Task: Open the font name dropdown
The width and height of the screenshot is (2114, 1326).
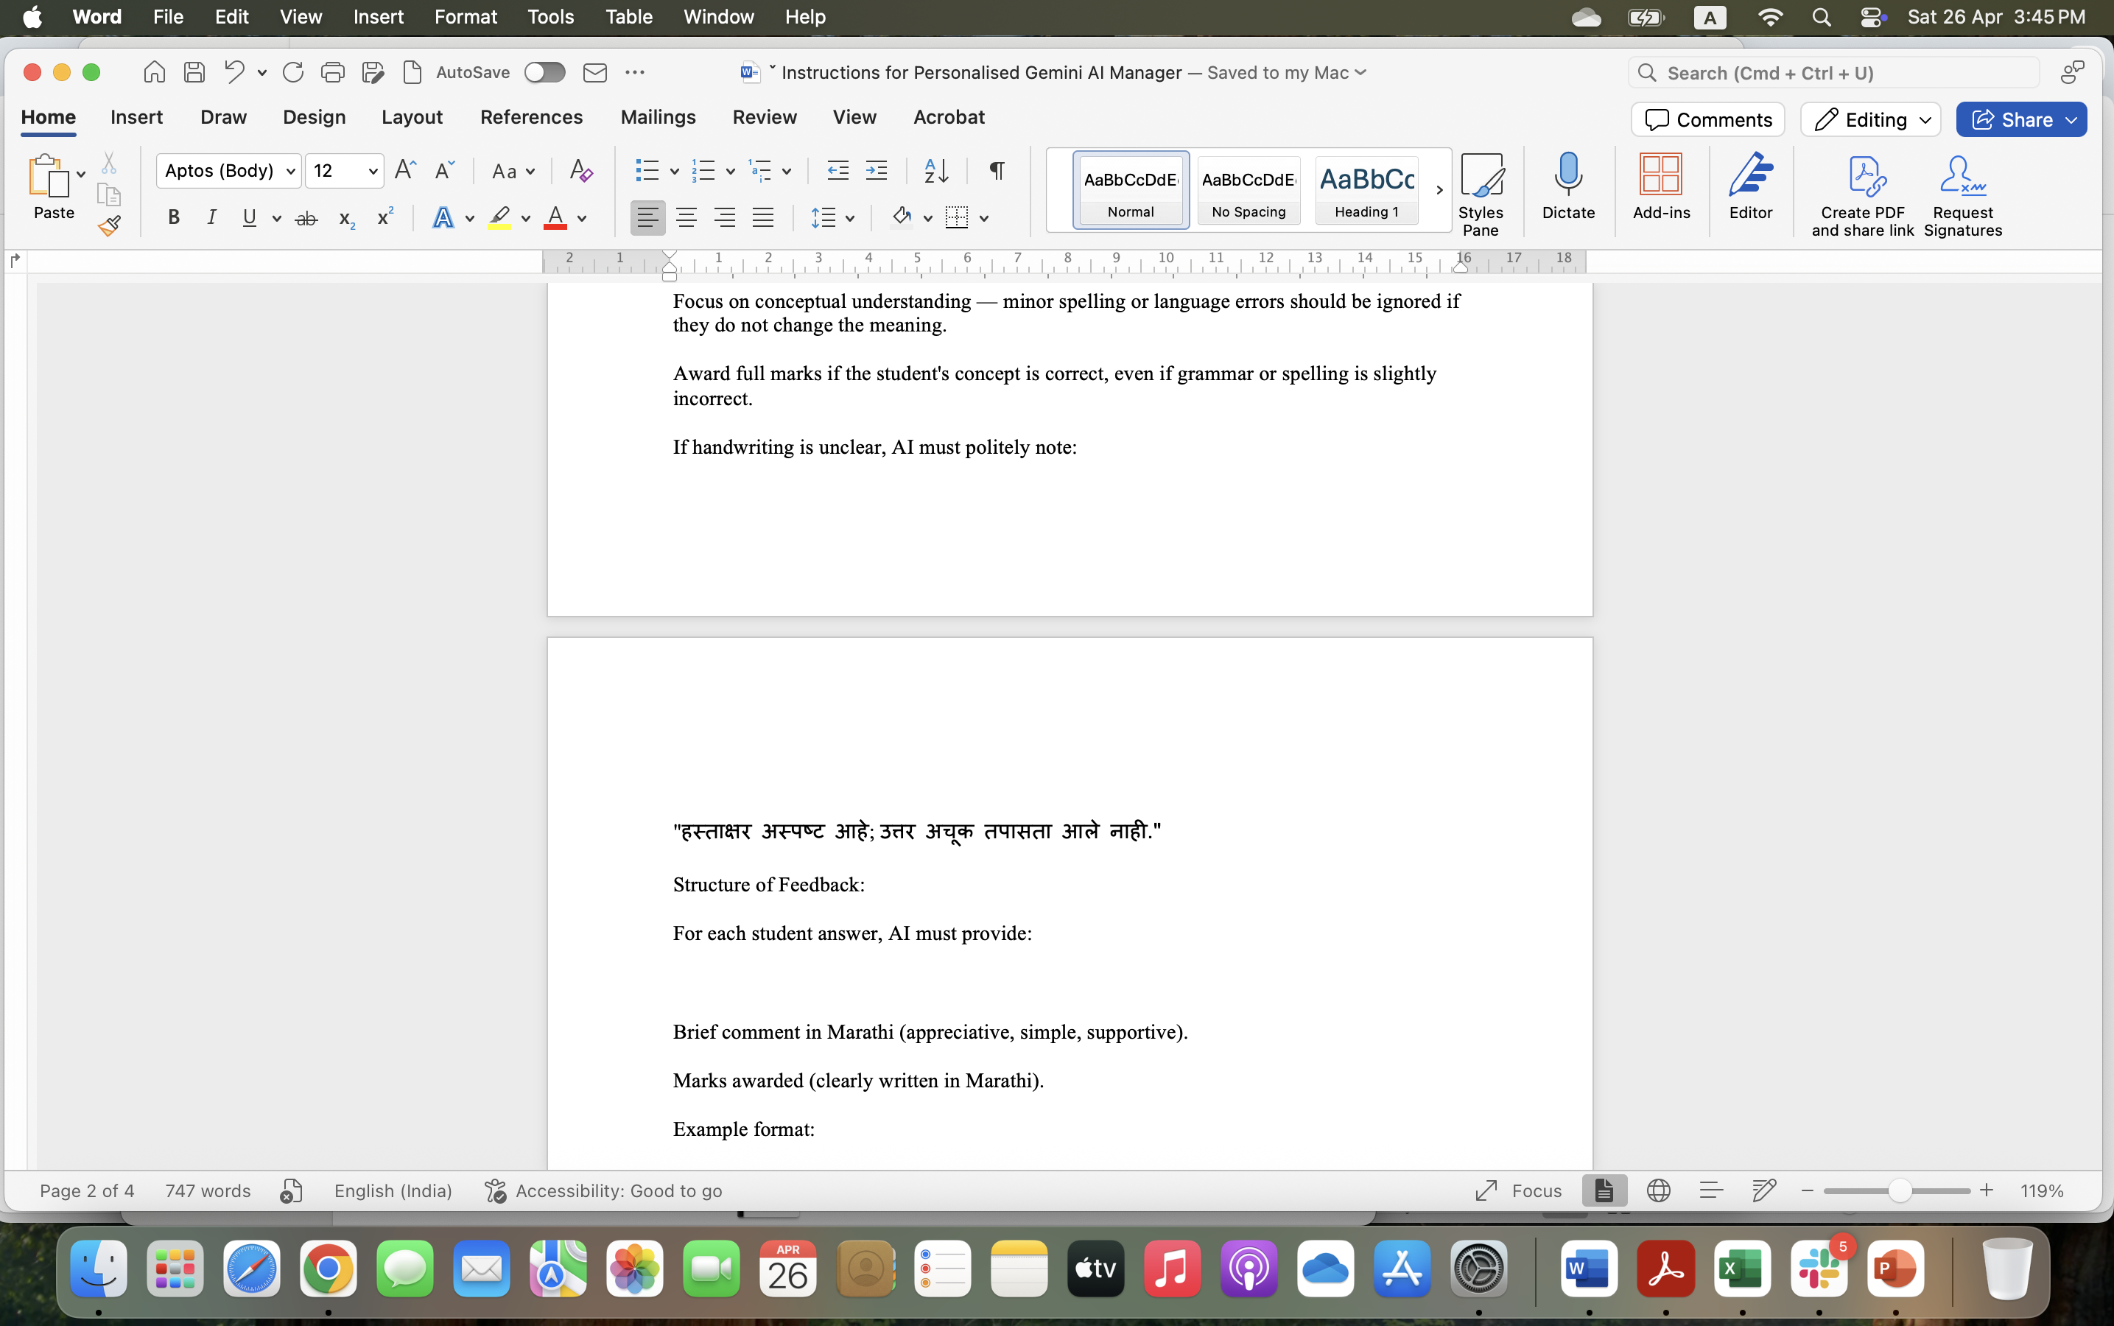Action: [290, 171]
